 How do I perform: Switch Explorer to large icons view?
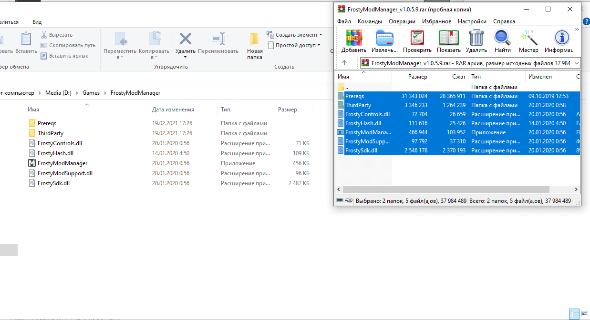(x=584, y=314)
